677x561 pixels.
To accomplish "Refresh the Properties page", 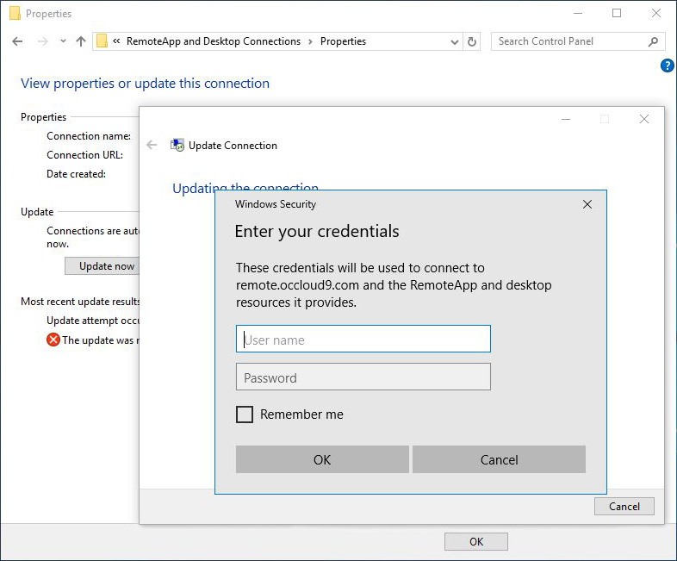I will [472, 41].
